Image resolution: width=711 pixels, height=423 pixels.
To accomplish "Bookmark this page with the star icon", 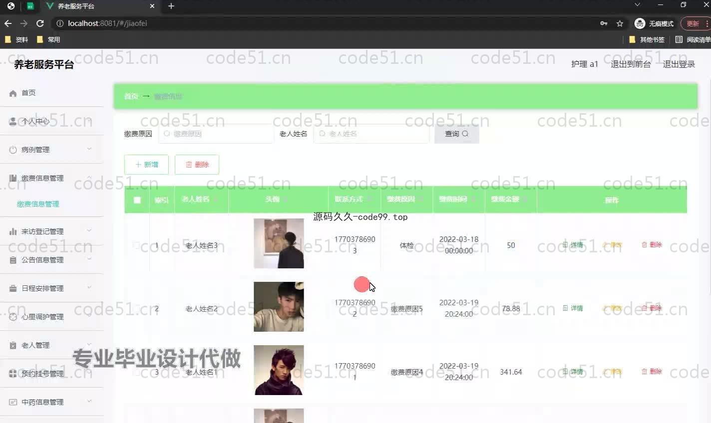I will coord(620,23).
